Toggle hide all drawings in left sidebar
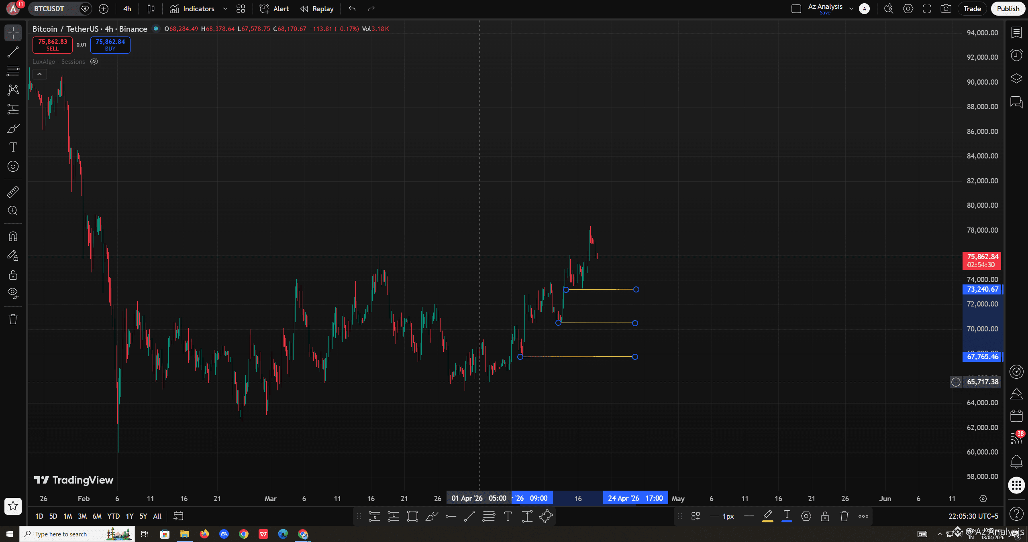The width and height of the screenshot is (1028, 542). 13,294
